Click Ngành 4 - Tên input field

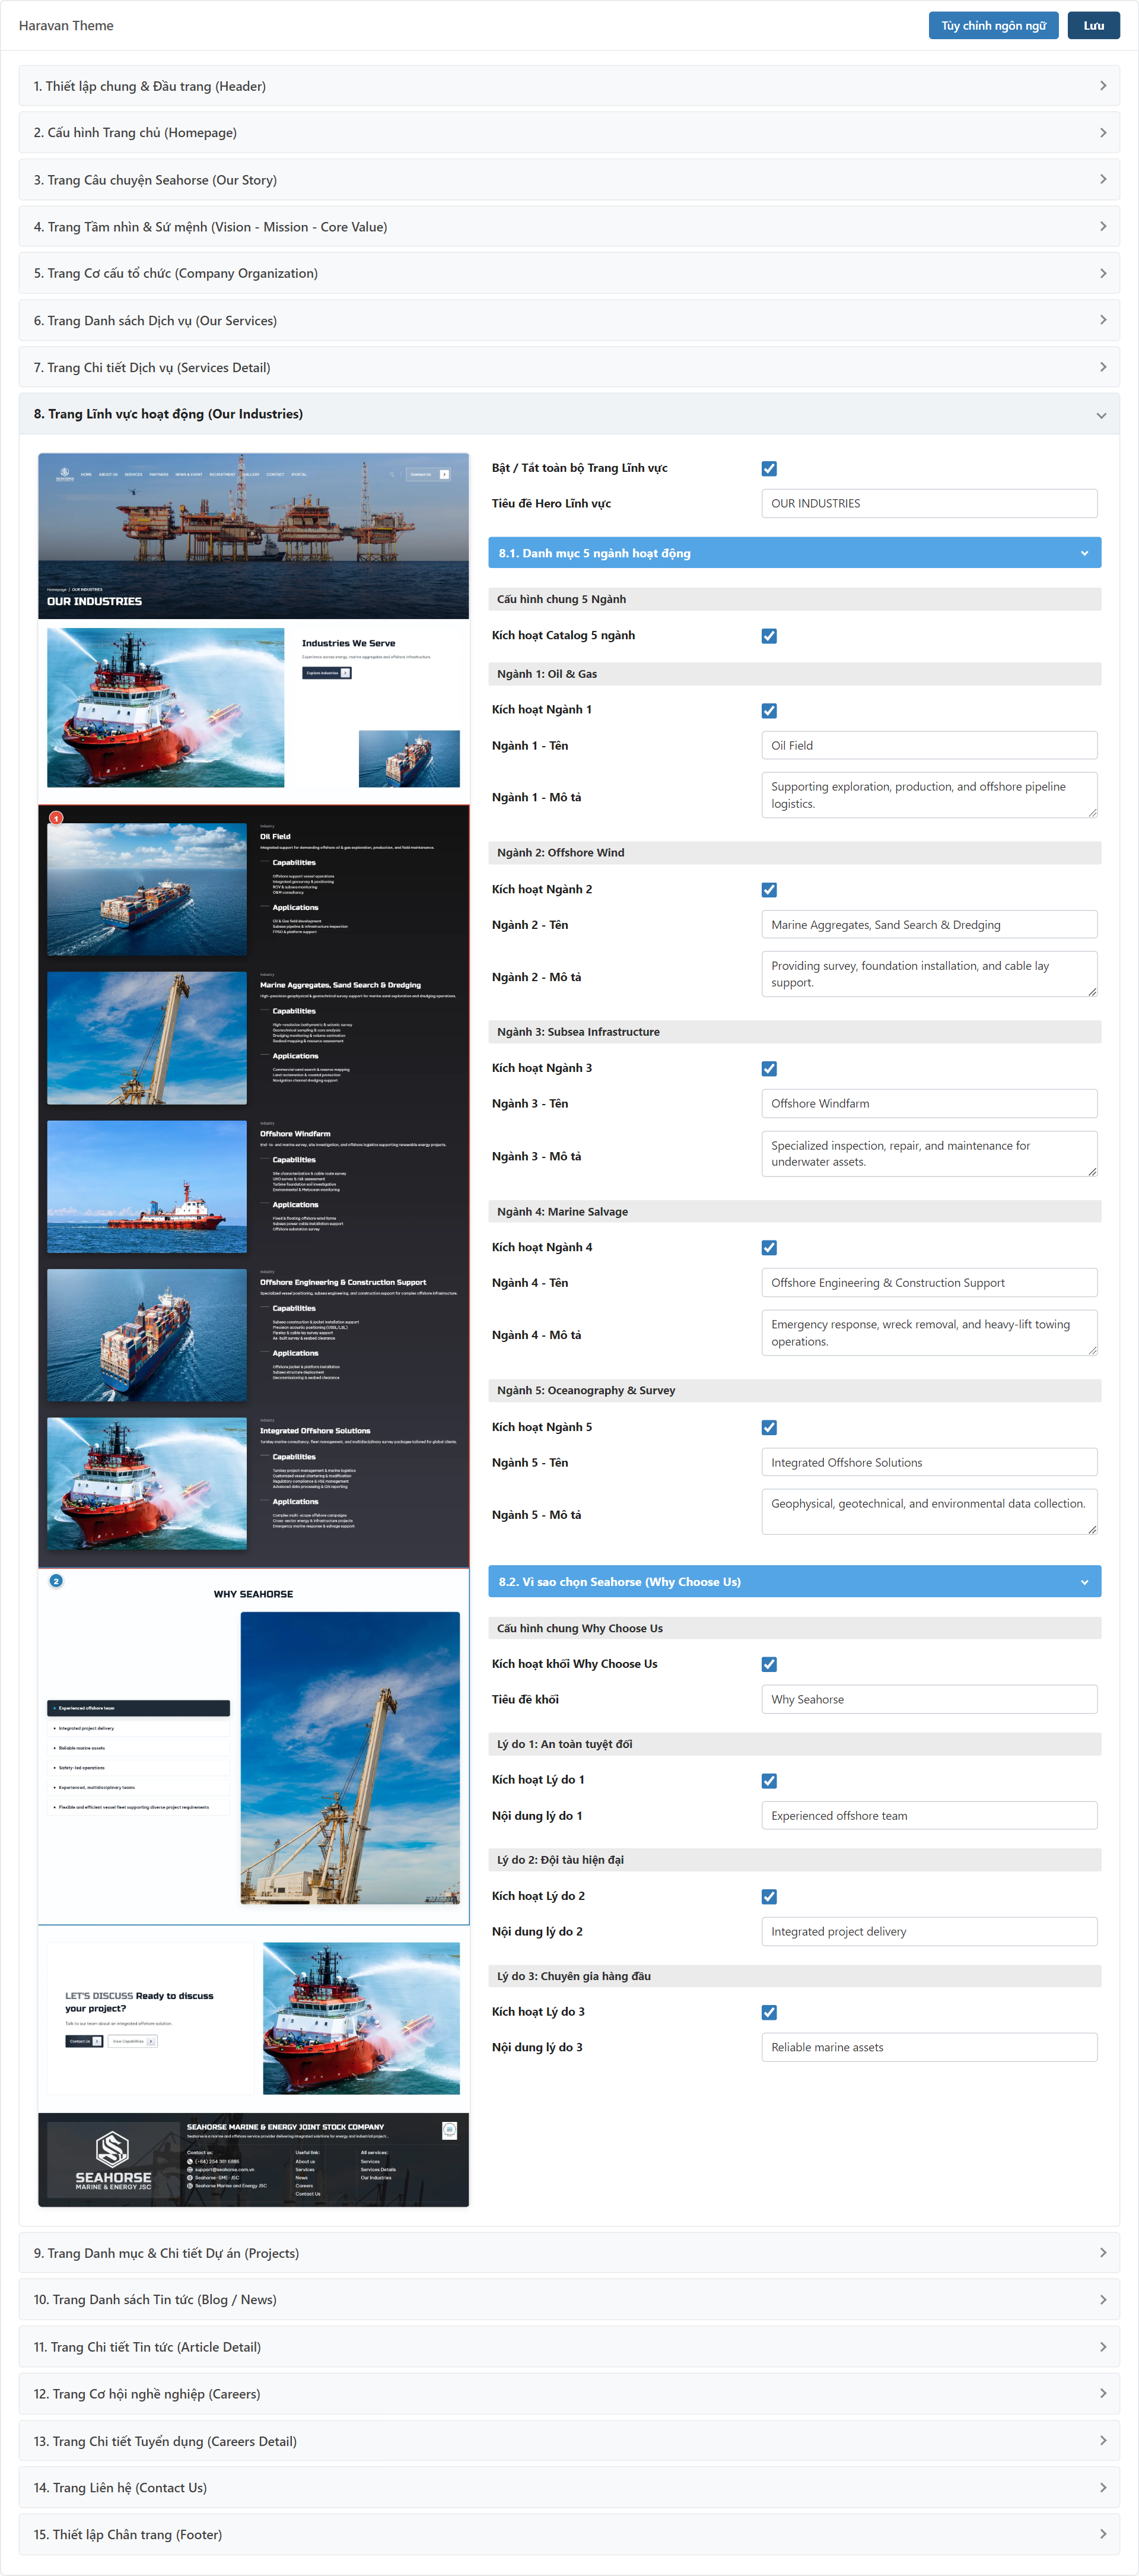(929, 1283)
